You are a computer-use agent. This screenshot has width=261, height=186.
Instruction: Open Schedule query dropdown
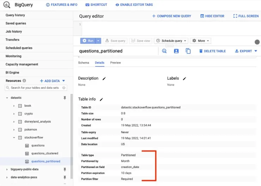point(171,41)
